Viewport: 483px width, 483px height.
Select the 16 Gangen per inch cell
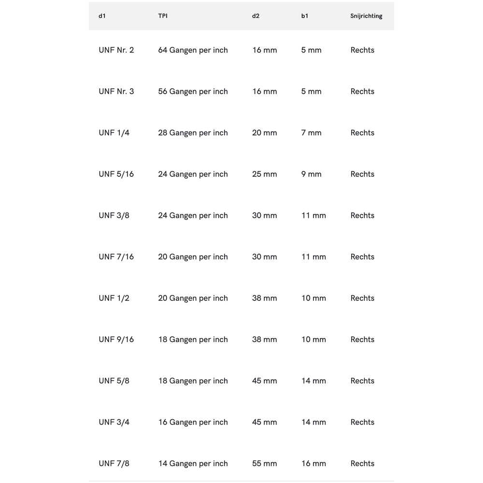click(193, 422)
